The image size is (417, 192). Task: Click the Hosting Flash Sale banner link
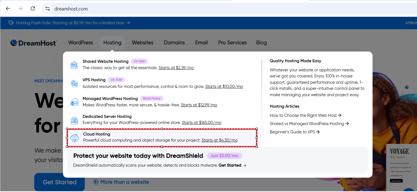pos(73,23)
